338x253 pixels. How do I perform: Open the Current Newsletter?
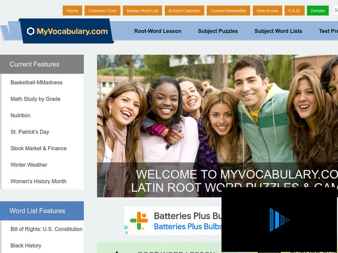pos(229,11)
